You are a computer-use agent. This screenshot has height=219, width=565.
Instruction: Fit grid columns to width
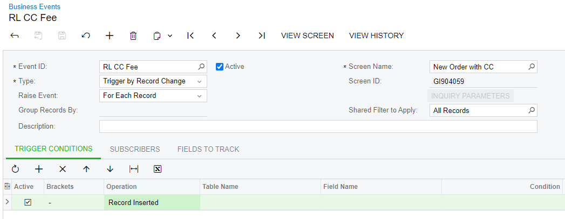134,169
